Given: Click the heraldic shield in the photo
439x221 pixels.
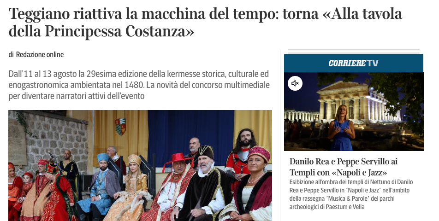Looking at the screenshot, I should click(120, 126).
